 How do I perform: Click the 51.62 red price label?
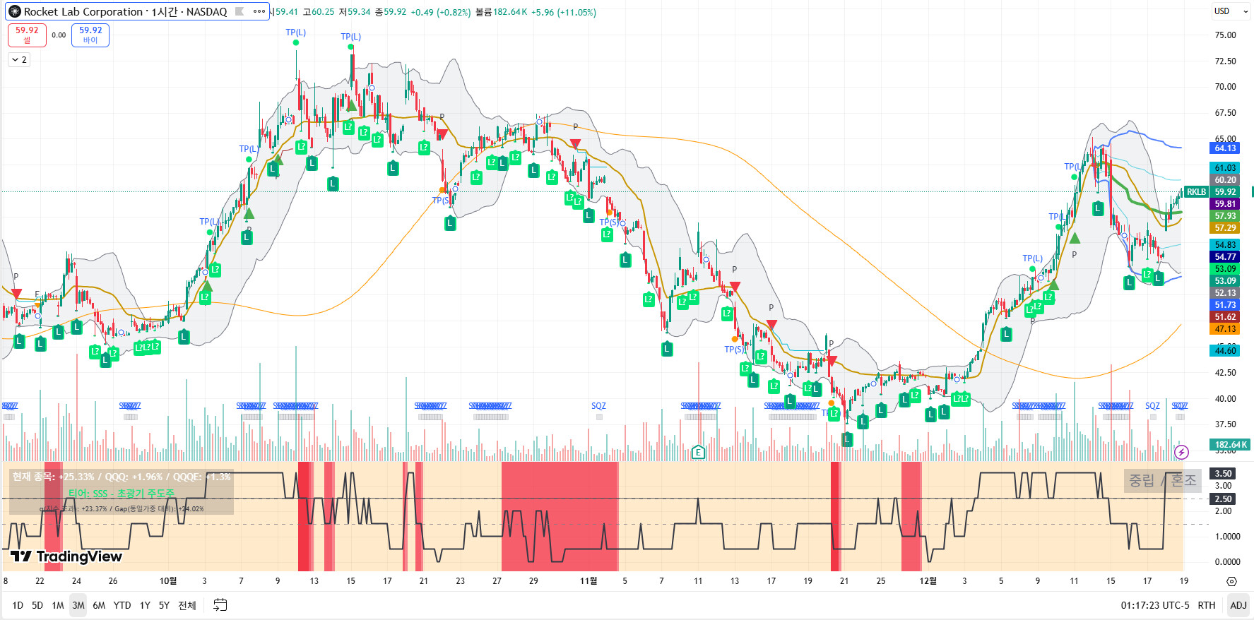pyautogui.click(x=1225, y=317)
